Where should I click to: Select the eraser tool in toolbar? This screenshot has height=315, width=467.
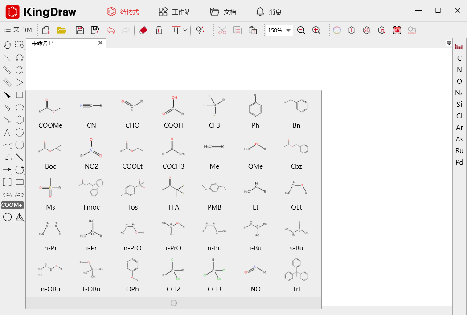point(143,30)
